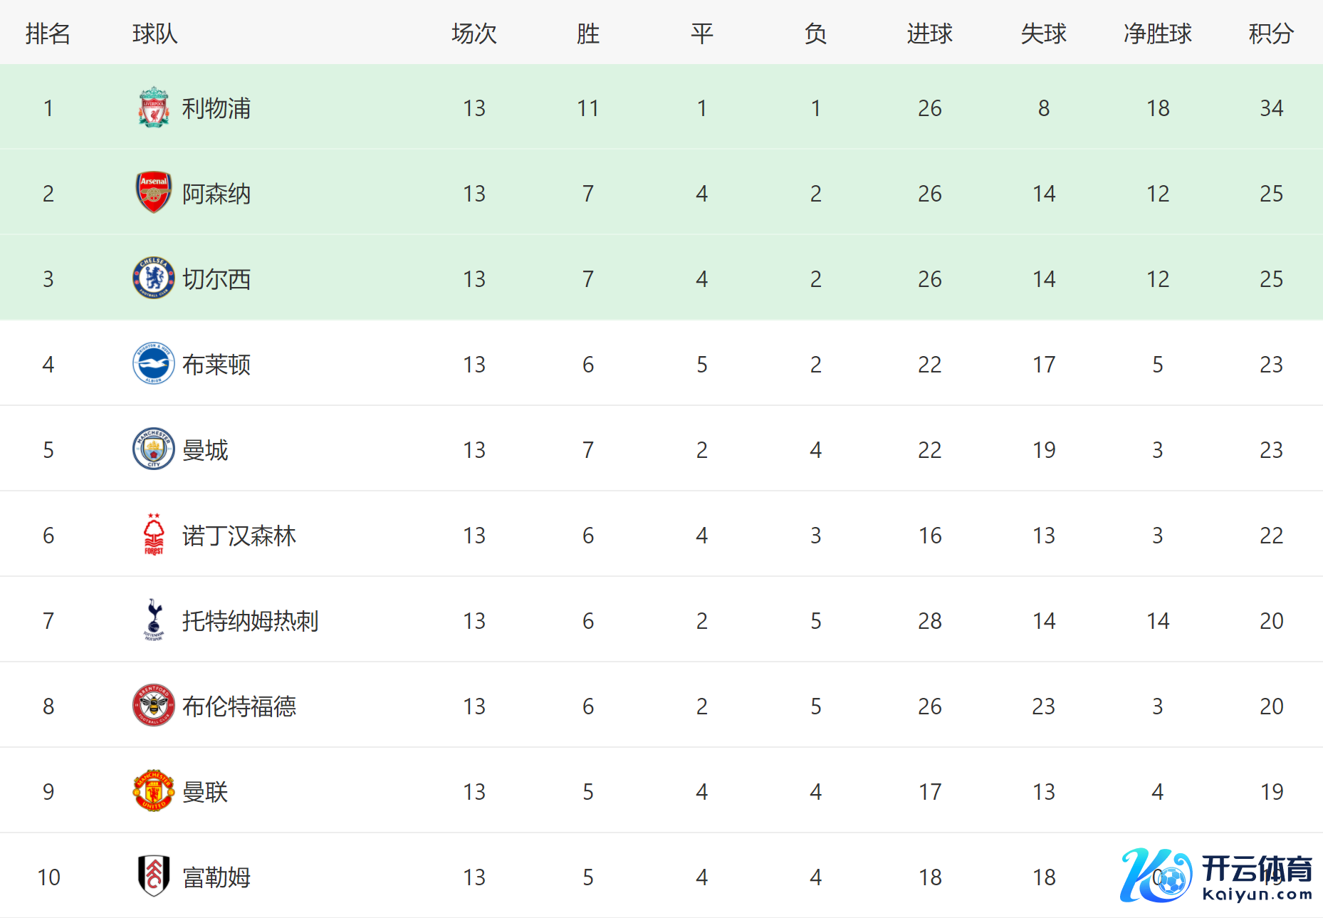Click the 积分 column header
The image size is (1323, 918).
(x=1271, y=33)
